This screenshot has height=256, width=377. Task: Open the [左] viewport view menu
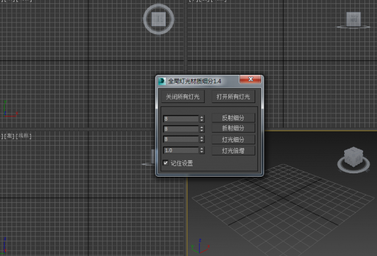[x=9, y=136]
